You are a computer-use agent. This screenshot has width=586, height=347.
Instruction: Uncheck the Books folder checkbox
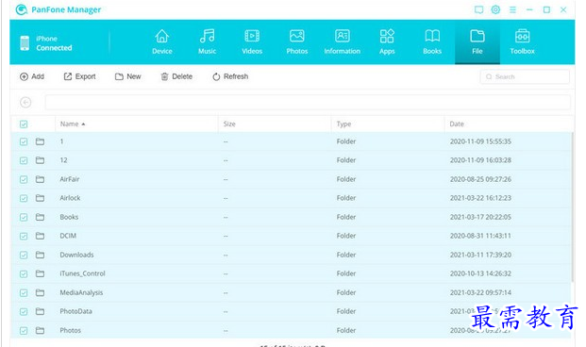coord(24,217)
